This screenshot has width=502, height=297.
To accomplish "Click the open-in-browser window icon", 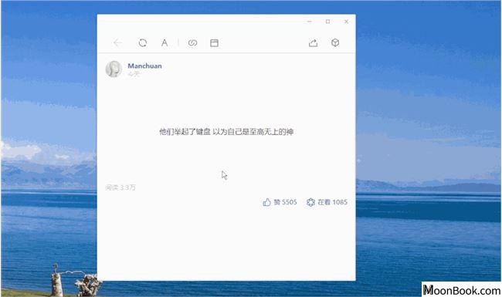I will pos(214,43).
